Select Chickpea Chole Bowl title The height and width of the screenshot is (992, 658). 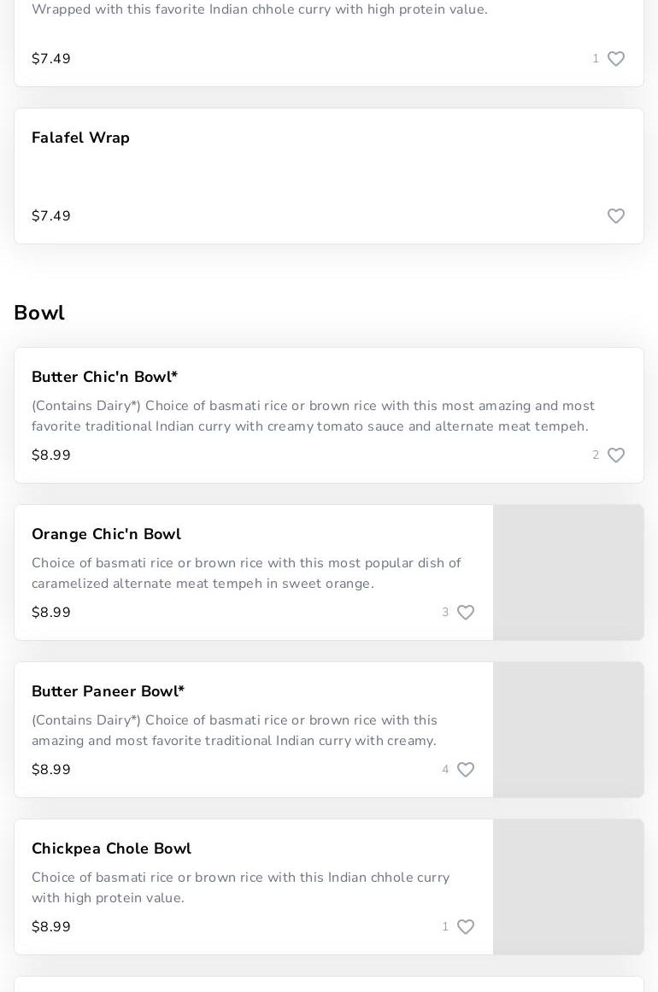111,848
